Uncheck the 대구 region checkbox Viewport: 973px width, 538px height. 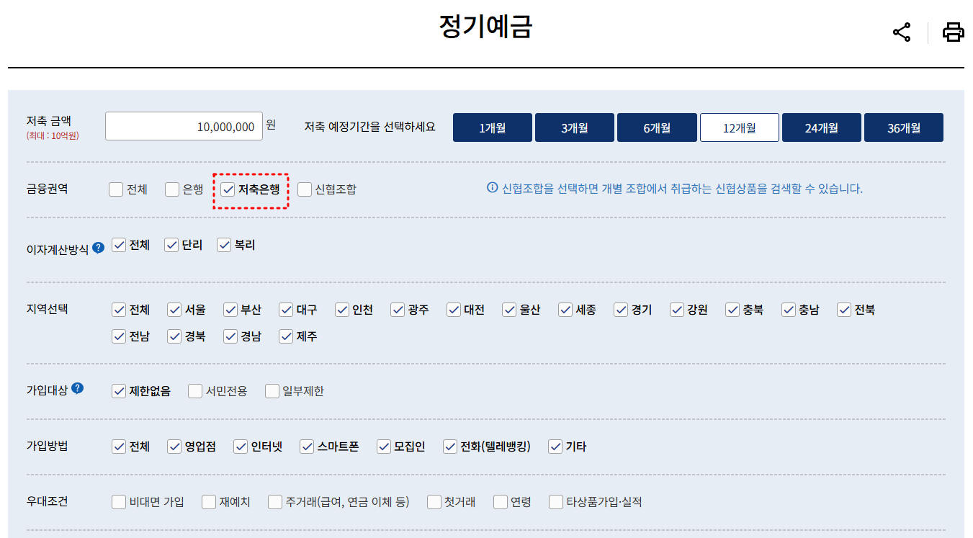(x=286, y=310)
